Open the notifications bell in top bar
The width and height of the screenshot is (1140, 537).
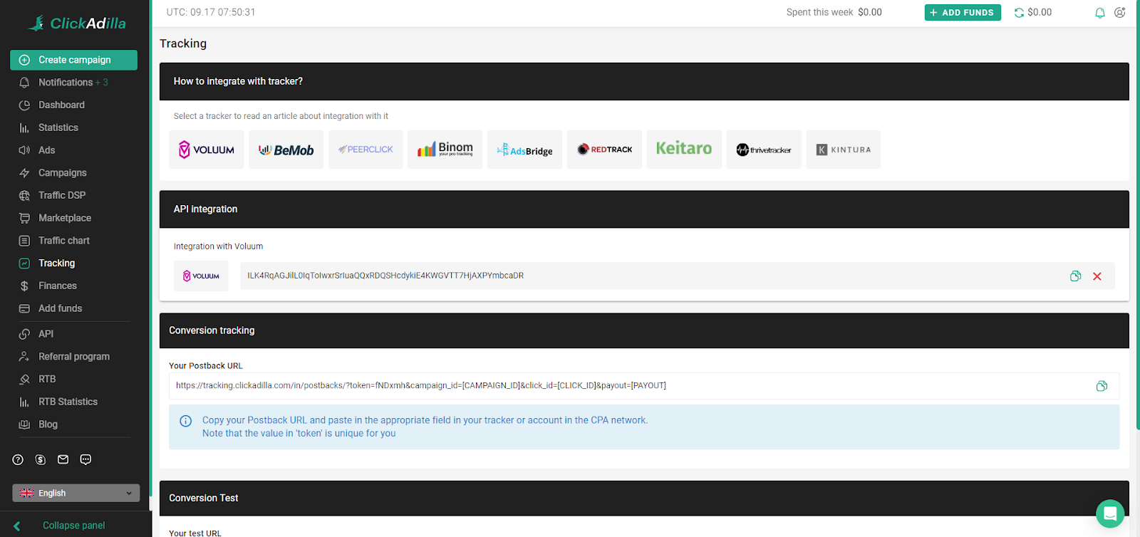pyautogui.click(x=1100, y=13)
